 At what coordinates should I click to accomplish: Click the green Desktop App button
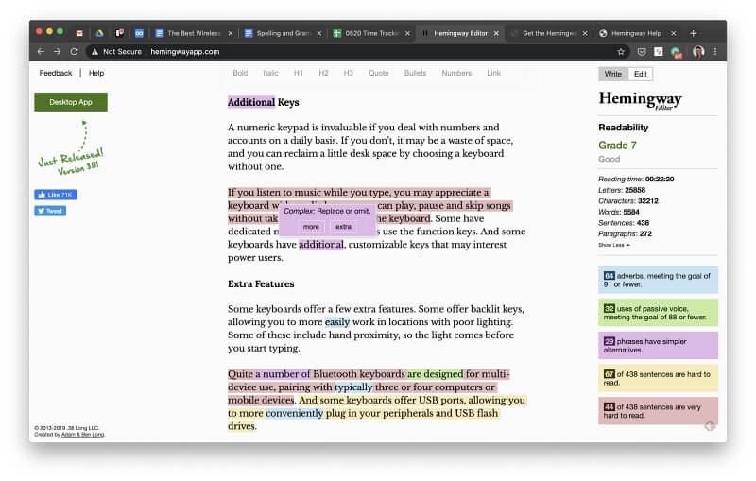tap(71, 102)
